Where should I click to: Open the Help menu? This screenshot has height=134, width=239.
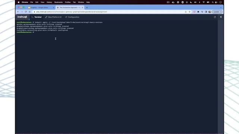pyautogui.click(x=88, y=2)
